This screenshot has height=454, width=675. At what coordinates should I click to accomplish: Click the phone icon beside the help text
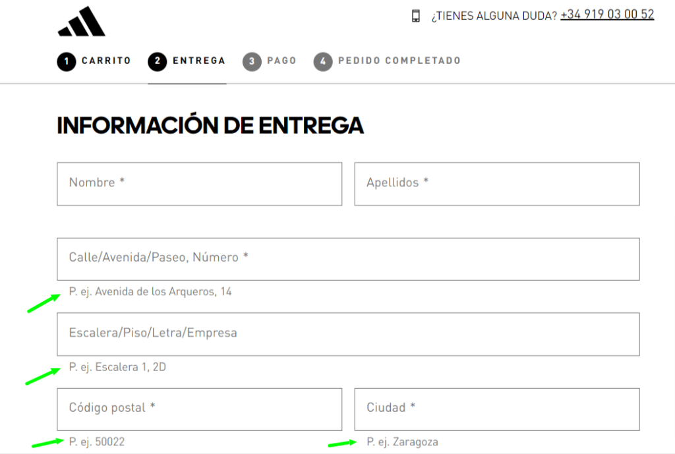pos(415,16)
